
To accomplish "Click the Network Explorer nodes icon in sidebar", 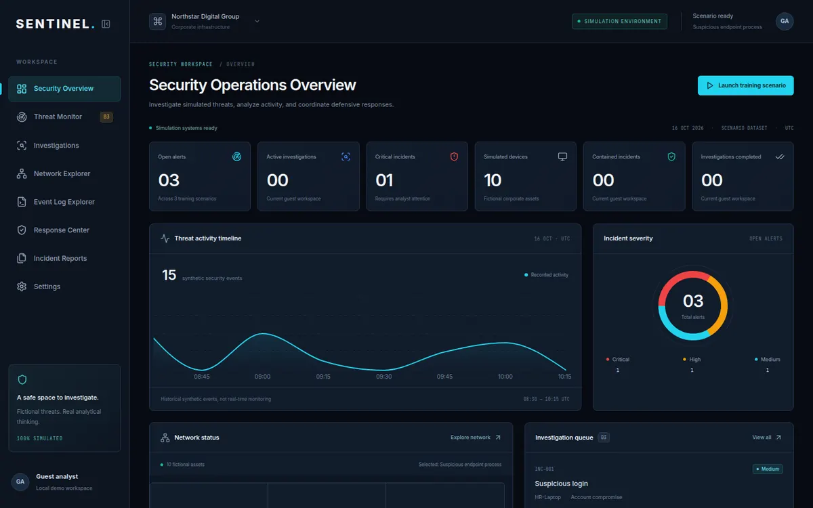I will [22, 174].
